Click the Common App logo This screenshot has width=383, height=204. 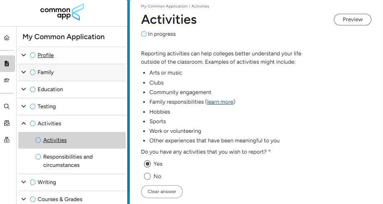(62, 12)
